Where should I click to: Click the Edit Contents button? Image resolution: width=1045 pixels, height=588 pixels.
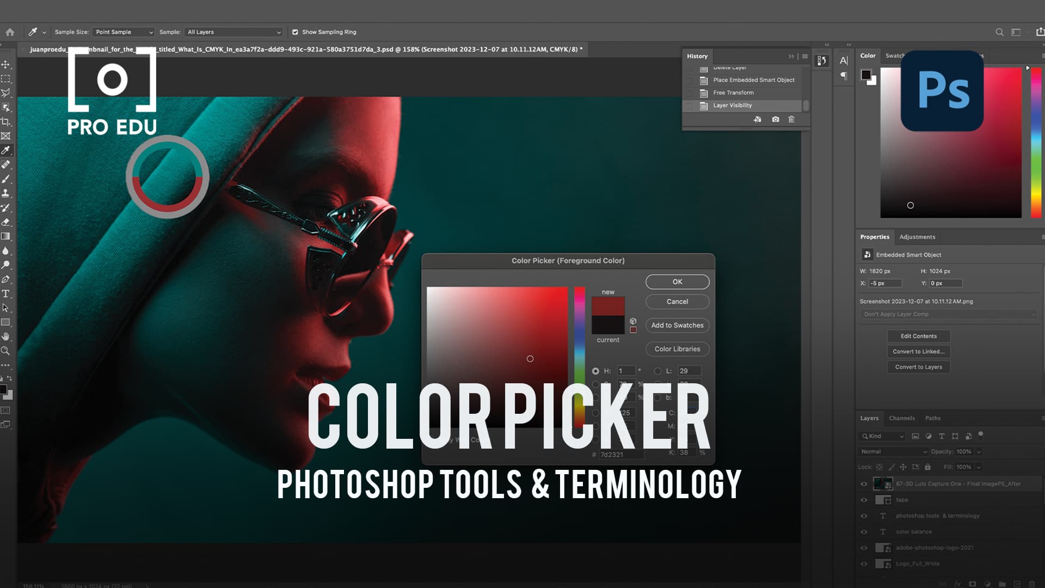tap(919, 336)
